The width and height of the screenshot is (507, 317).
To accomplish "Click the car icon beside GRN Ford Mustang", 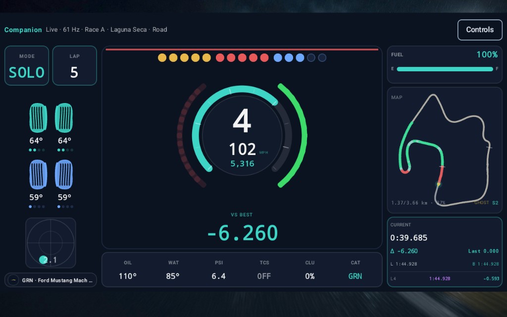I will (x=13, y=280).
